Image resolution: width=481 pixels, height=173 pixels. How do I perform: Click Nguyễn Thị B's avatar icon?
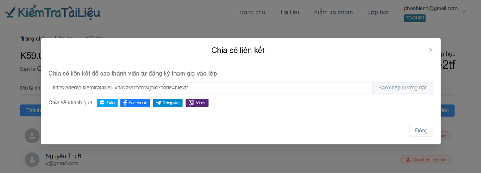(x=32, y=160)
